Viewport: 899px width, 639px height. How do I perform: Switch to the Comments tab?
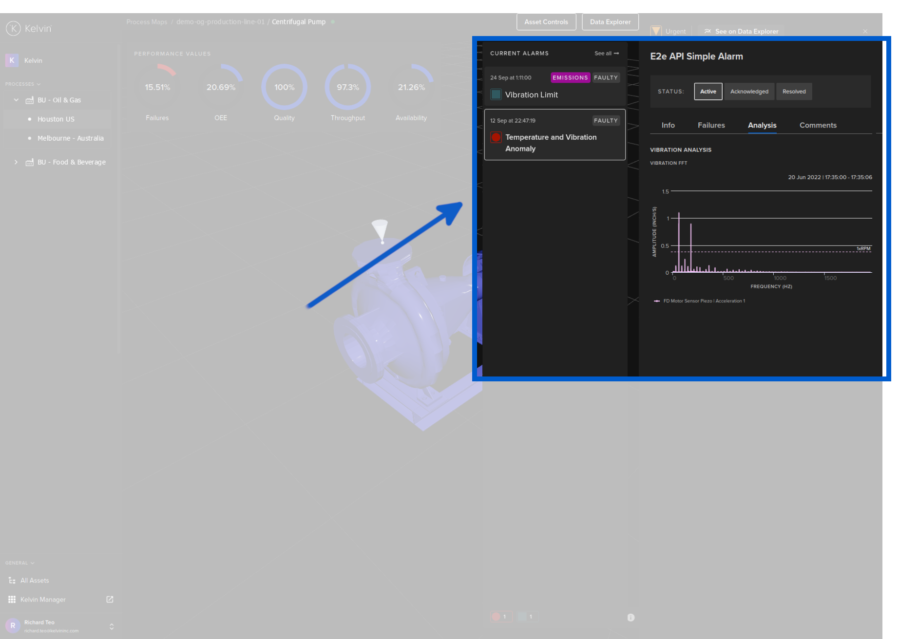(818, 125)
